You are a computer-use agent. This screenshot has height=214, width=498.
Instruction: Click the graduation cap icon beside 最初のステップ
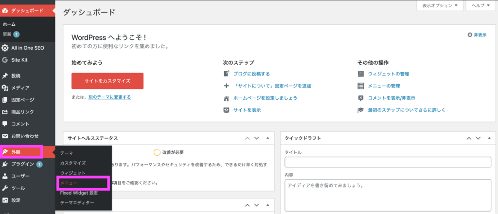360,110
